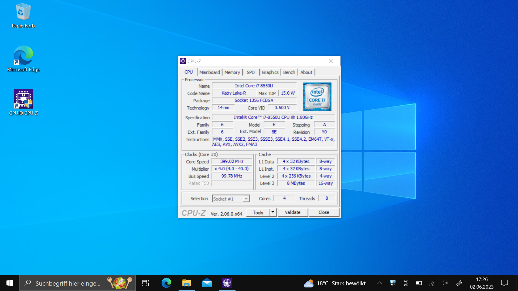Open File Explorer from the taskbar
Image resolution: width=518 pixels, height=291 pixels.
[x=186, y=283]
